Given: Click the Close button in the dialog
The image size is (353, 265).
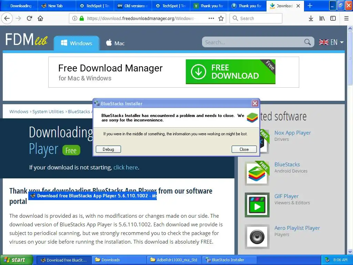Looking at the screenshot, I should point(244,149).
